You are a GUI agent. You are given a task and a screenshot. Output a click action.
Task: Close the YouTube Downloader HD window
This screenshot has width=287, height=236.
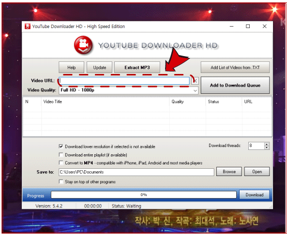tap(264, 26)
